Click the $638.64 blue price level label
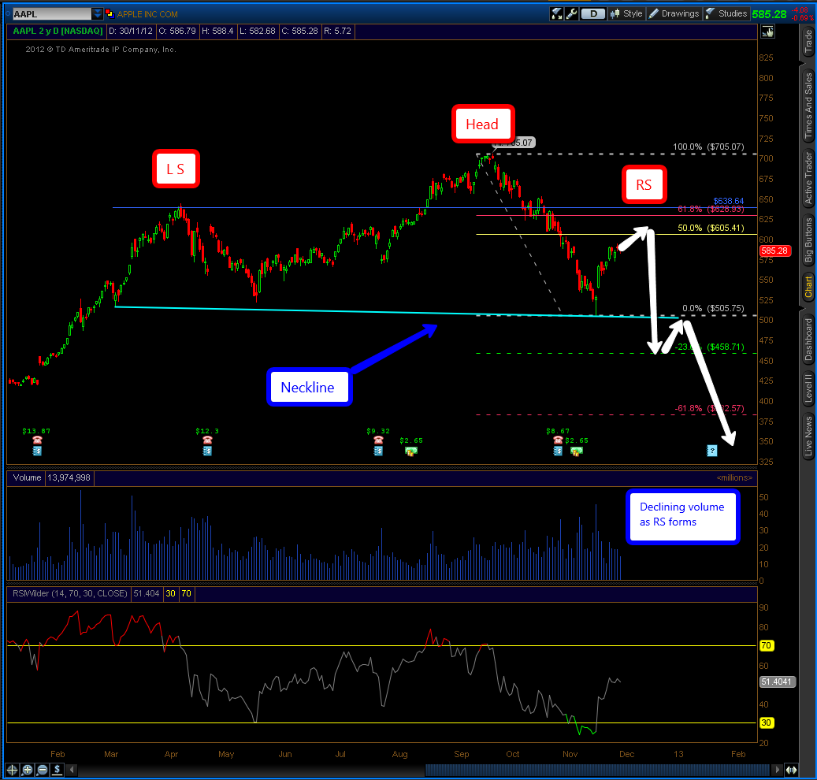Screen dimensions: 817x780 (x=729, y=201)
